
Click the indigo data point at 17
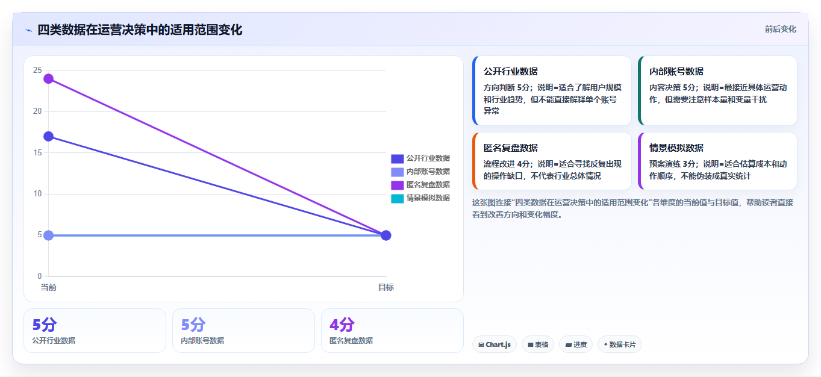click(x=49, y=137)
